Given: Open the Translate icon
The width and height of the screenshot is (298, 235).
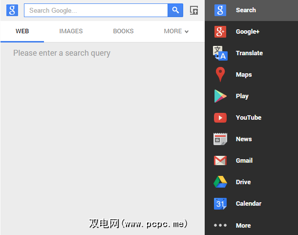Looking at the screenshot, I should (x=220, y=53).
